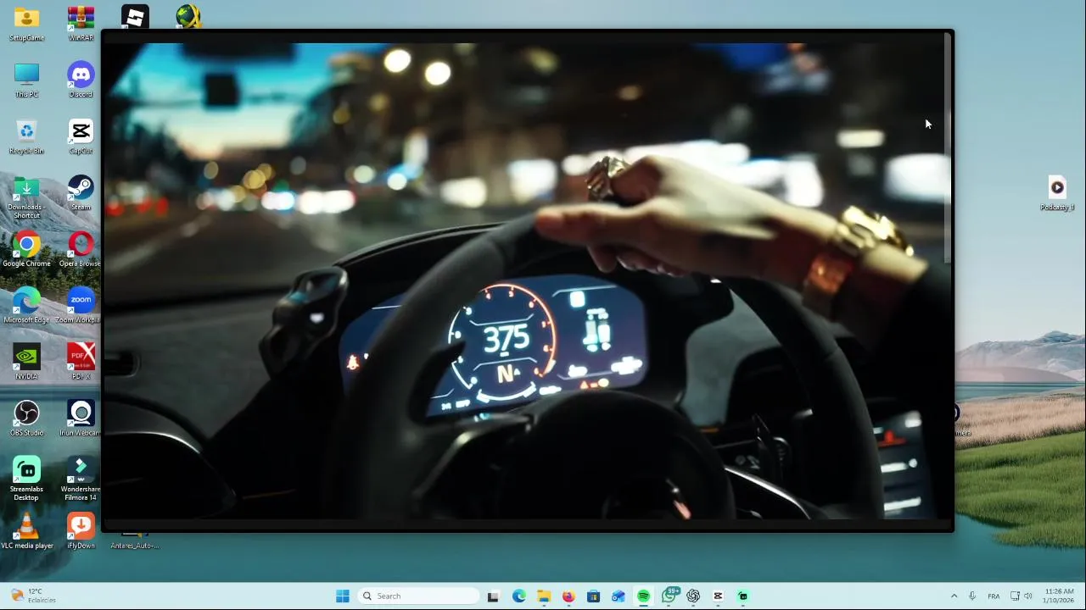Open Firefox from the taskbar

568,596
